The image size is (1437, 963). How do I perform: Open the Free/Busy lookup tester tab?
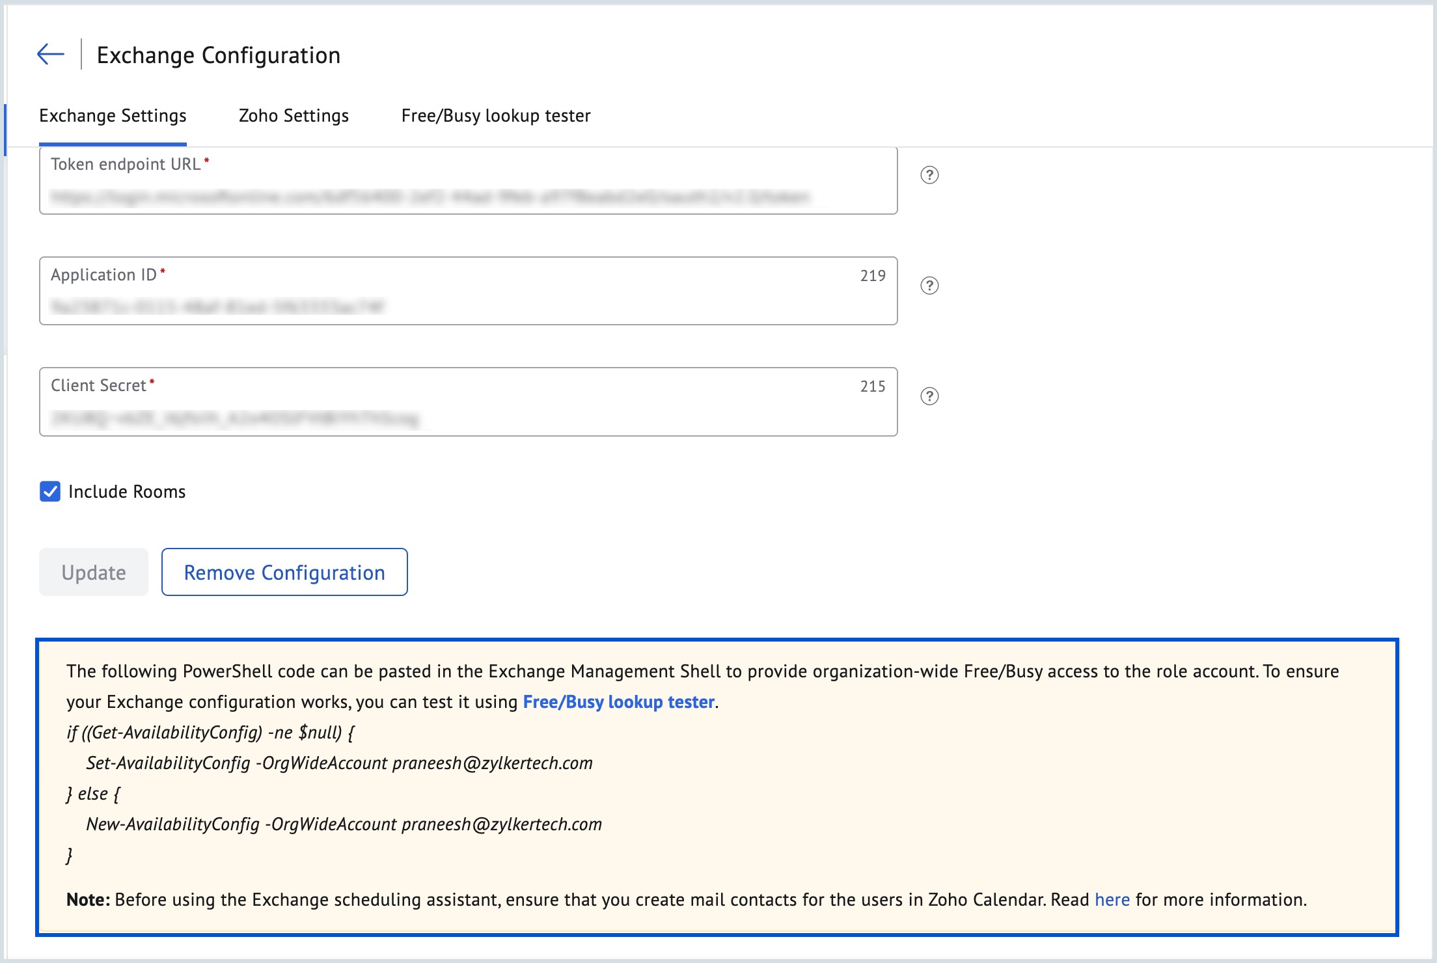(x=495, y=115)
